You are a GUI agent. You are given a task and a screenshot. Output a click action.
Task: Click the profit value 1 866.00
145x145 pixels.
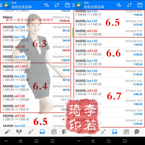click(138, 104)
